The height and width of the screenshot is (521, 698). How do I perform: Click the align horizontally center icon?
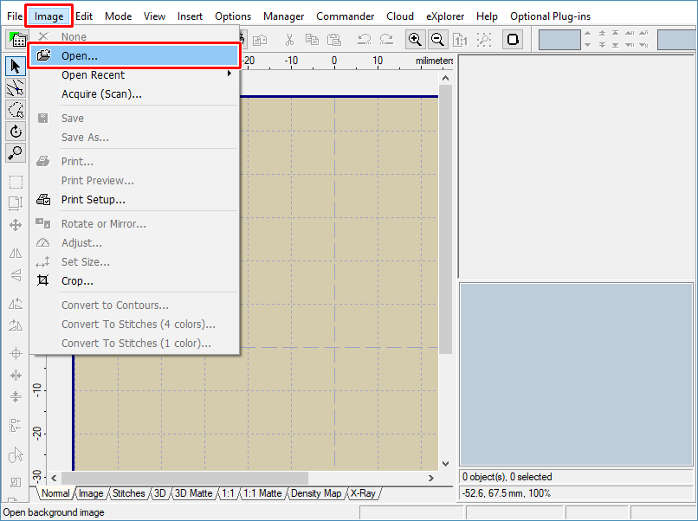(16, 376)
